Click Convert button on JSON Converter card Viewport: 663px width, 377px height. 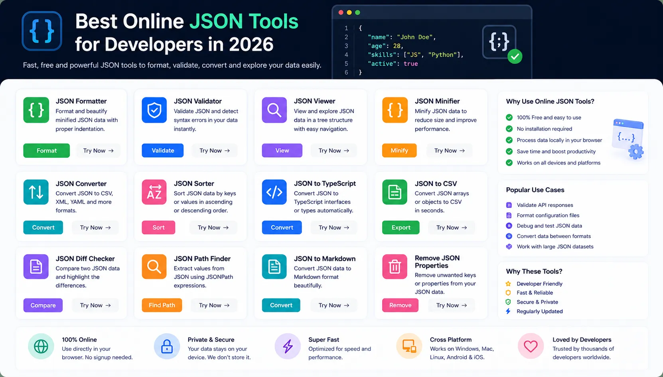pyautogui.click(x=43, y=228)
